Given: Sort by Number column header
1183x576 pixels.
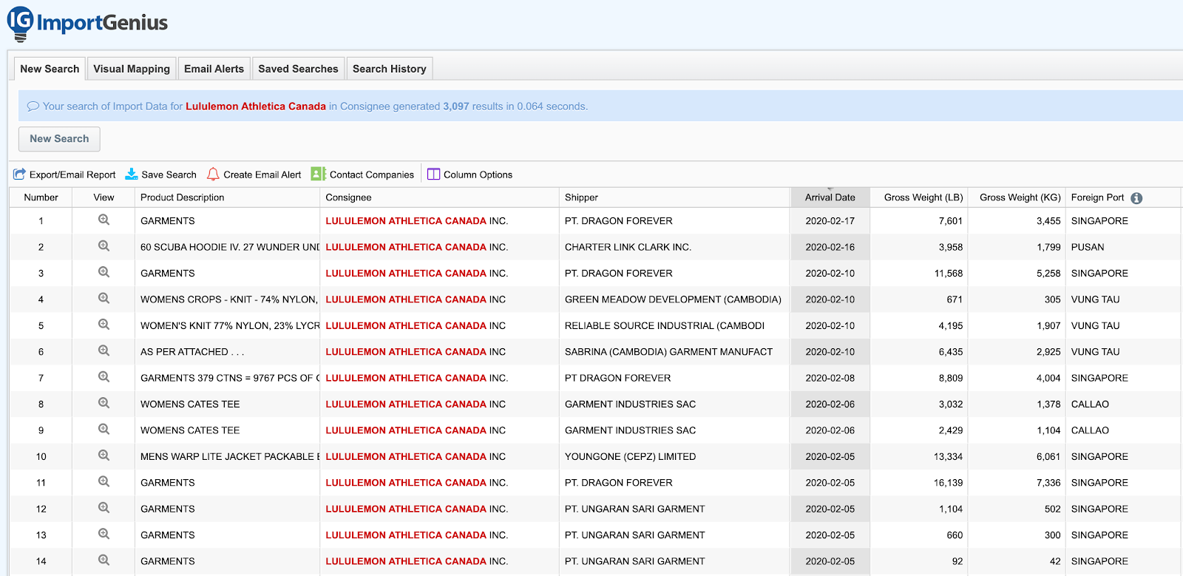Looking at the screenshot, I should pyautogui.click(x=41, y=197).
